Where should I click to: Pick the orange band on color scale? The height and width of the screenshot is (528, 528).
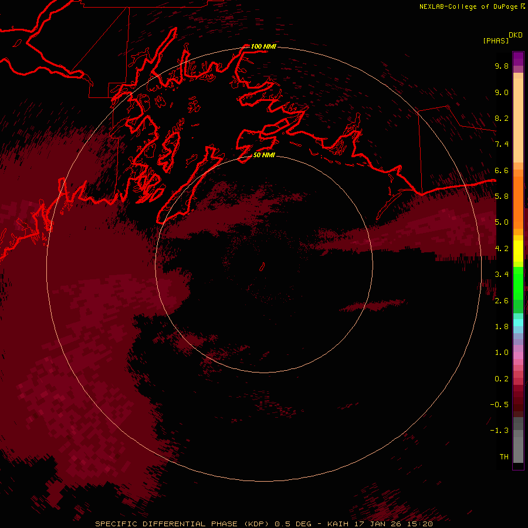pos(518,202)
